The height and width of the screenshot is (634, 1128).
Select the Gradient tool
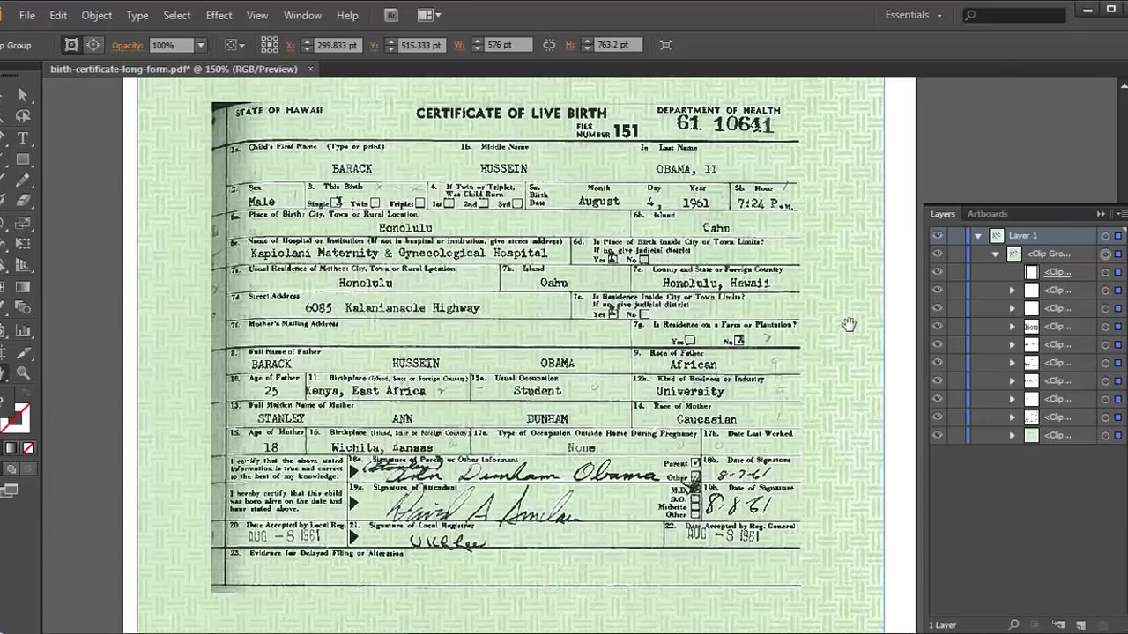point(23,287)
